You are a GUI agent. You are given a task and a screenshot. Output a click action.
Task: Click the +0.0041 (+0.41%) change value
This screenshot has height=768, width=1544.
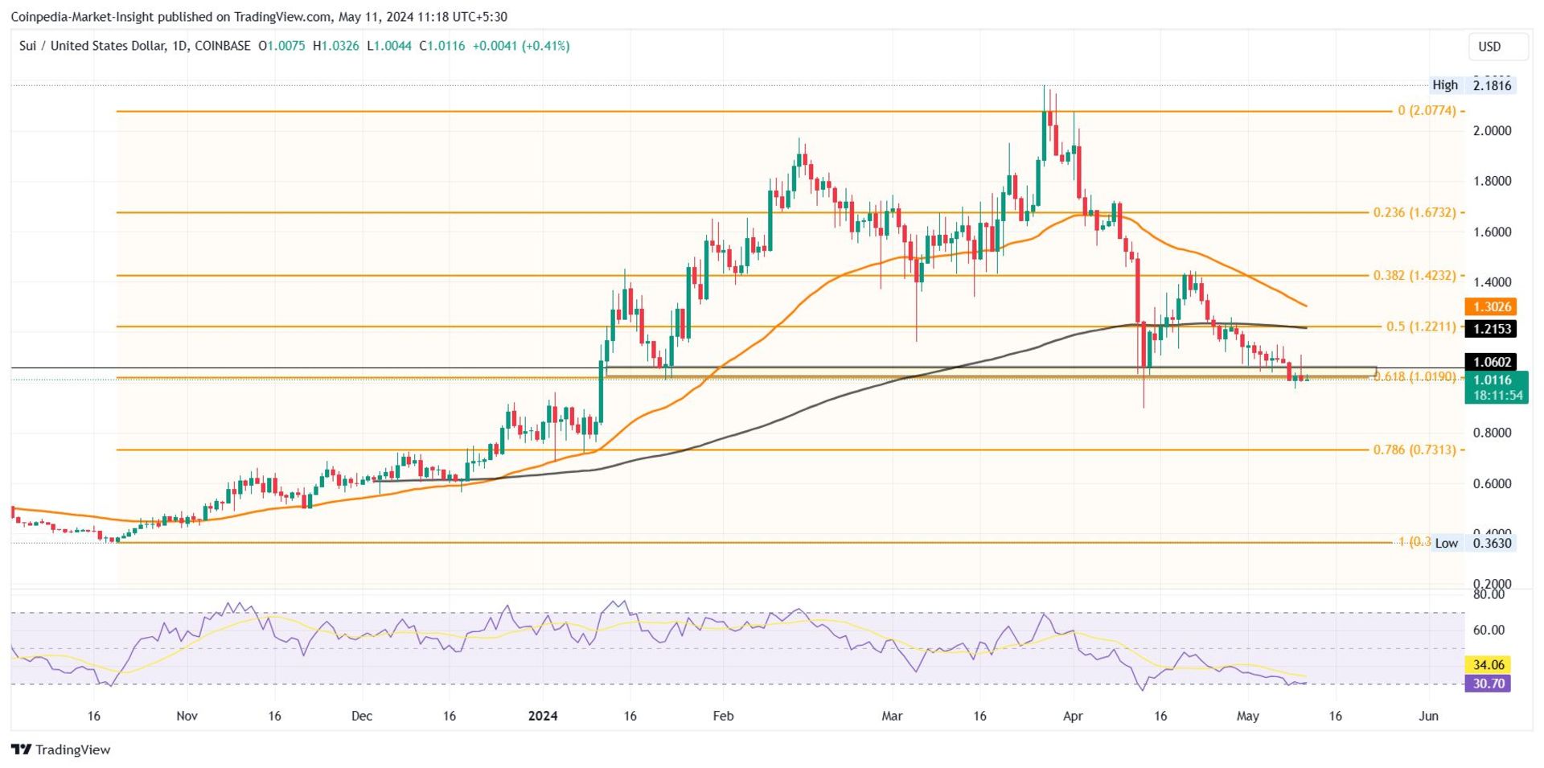[x=521, y=46]
